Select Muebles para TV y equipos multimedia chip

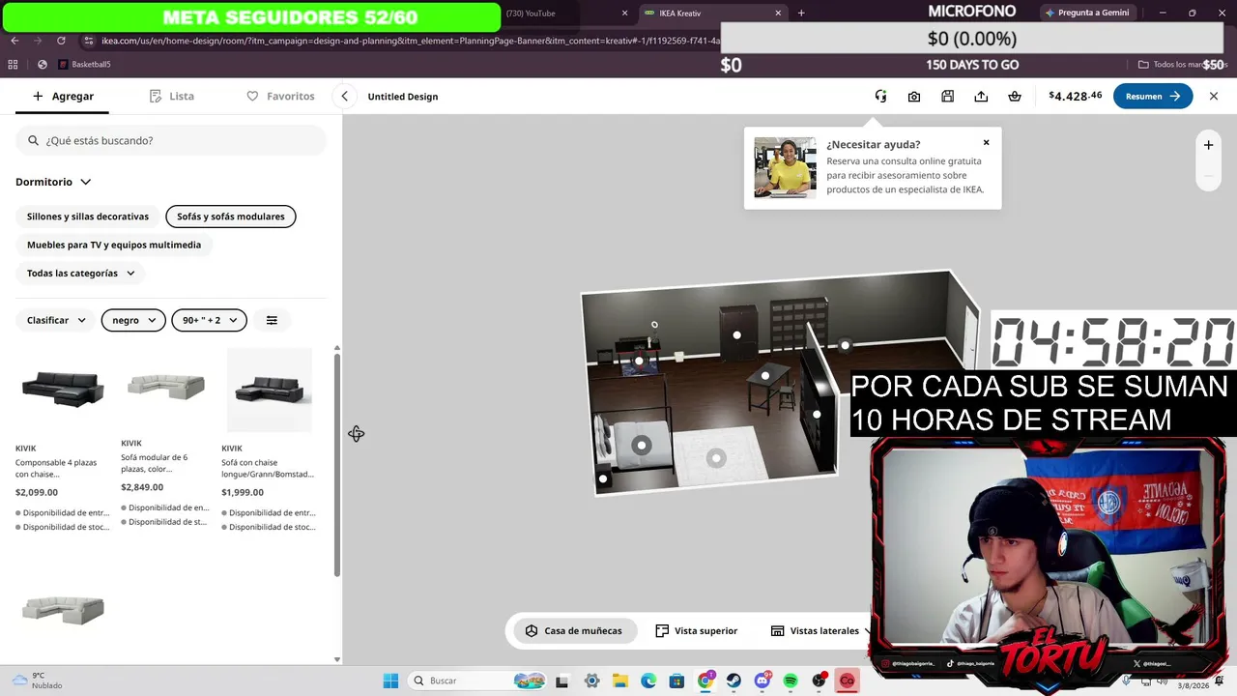(x=114, y=245)
